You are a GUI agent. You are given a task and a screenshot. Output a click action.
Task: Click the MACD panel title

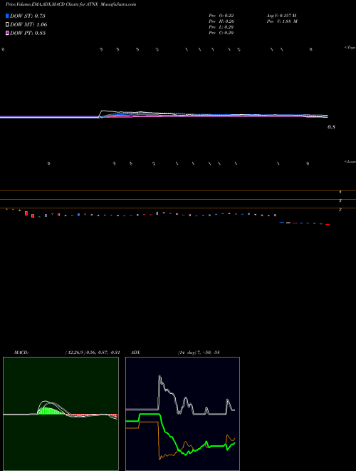pos(21,353)
